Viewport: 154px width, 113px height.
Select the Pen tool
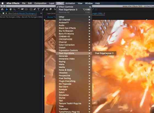pos(35,9)
